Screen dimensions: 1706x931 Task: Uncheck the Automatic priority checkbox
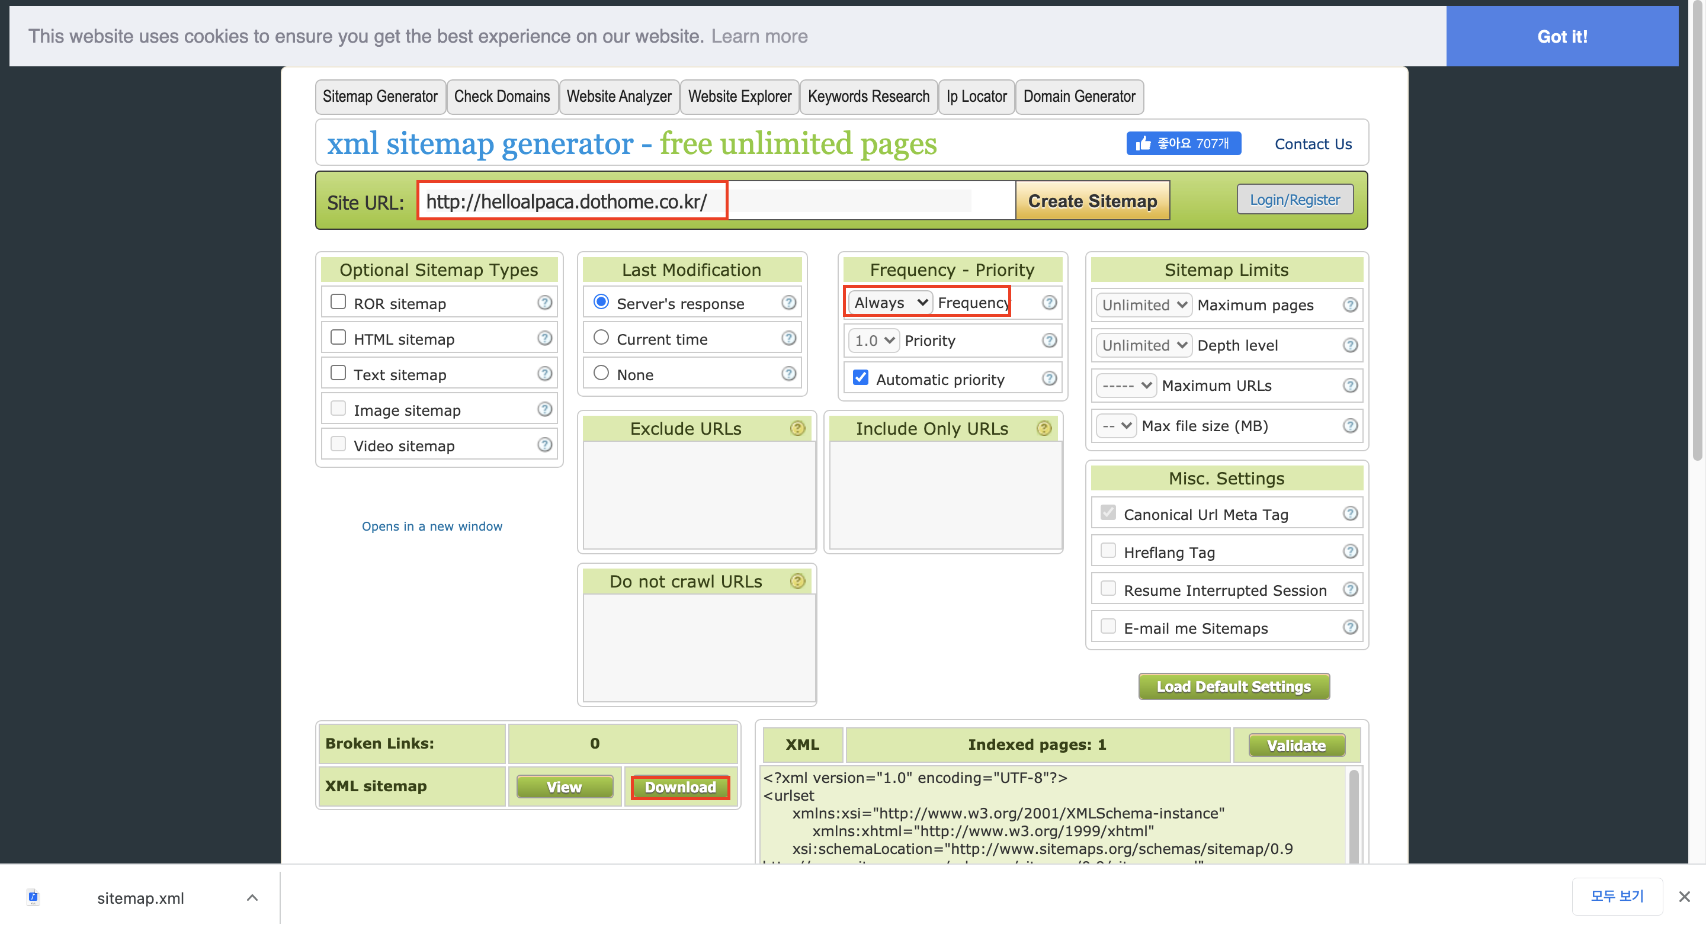click(x=860, y=377)
